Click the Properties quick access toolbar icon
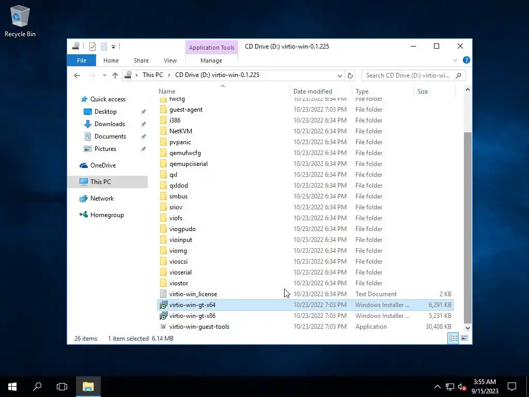Screen dimensions: 529x397 92,47
